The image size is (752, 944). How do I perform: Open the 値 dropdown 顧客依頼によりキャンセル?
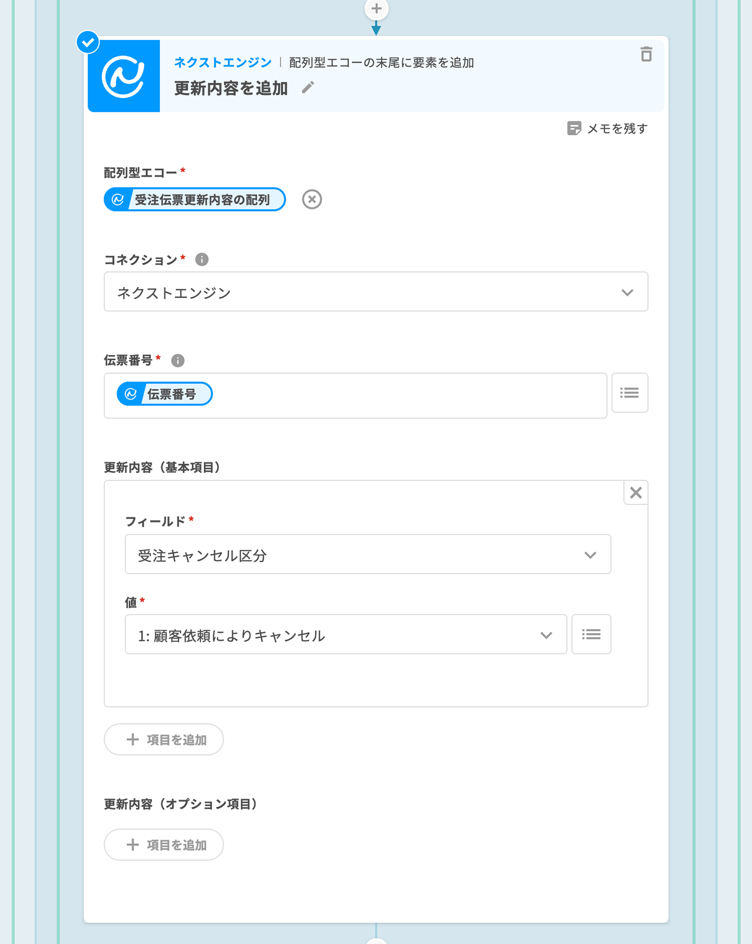tap(345, 634)
